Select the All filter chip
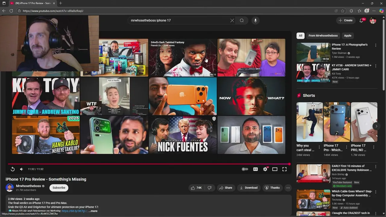The height and width of the screenshot is (217, 386). pyautogui.click(x=300, y=36)
